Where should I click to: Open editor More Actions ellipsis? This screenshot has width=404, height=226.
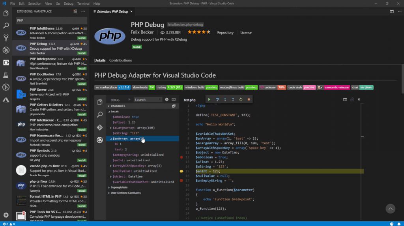tap(400, 11)
